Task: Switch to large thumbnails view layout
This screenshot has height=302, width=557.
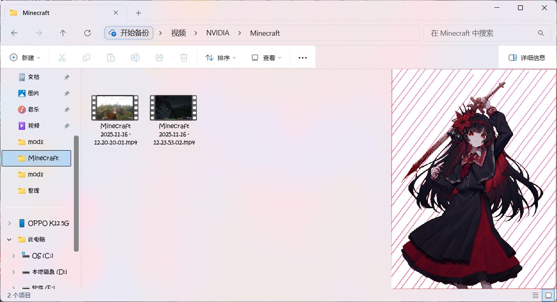Action: pos(548,295)
